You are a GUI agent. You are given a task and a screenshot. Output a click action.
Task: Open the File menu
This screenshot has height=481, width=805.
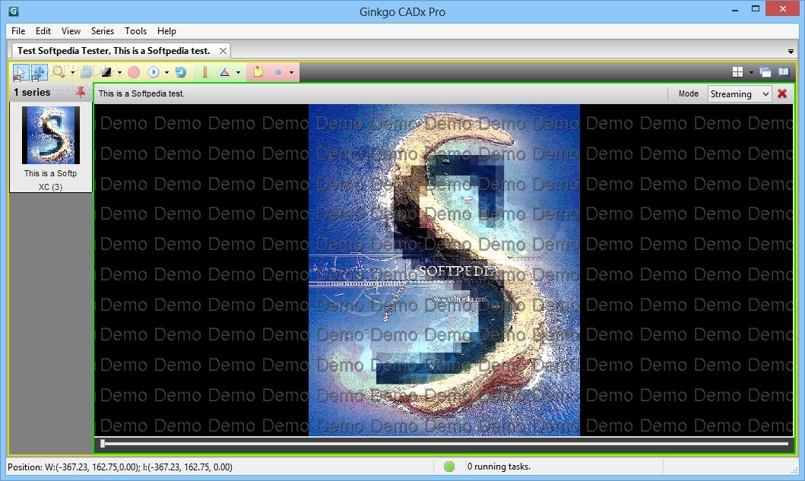[18, 31]
